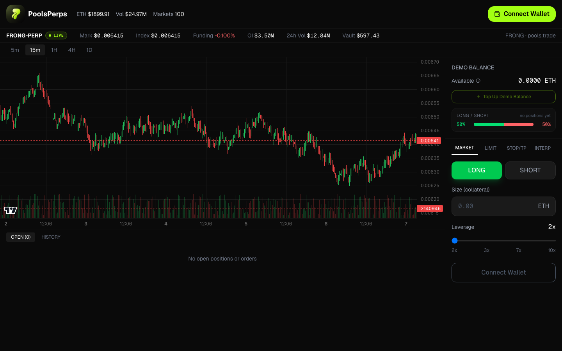The height and width of the screenshot is (351, 562).
Task: Open the LIMIT order tab
Action: pos(491,148)
